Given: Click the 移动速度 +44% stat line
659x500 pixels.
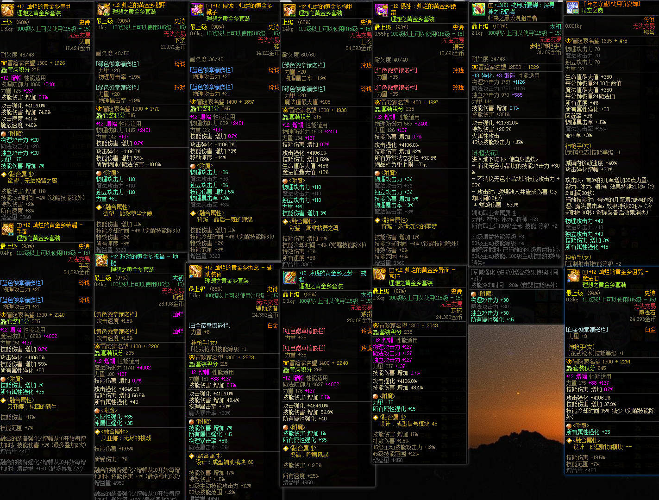Looking at the screenshot, I should pos(208,158).
